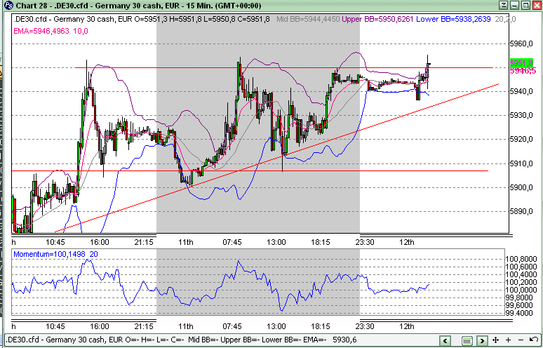Image resolution: width=543 pixels, height=348 pixels.
Task: Minimize the Chart 28 window
Action: [x=515, y=5]
